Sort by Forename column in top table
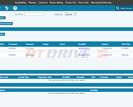133x107 pixels. pyautogui.click(x=13, y=44)
